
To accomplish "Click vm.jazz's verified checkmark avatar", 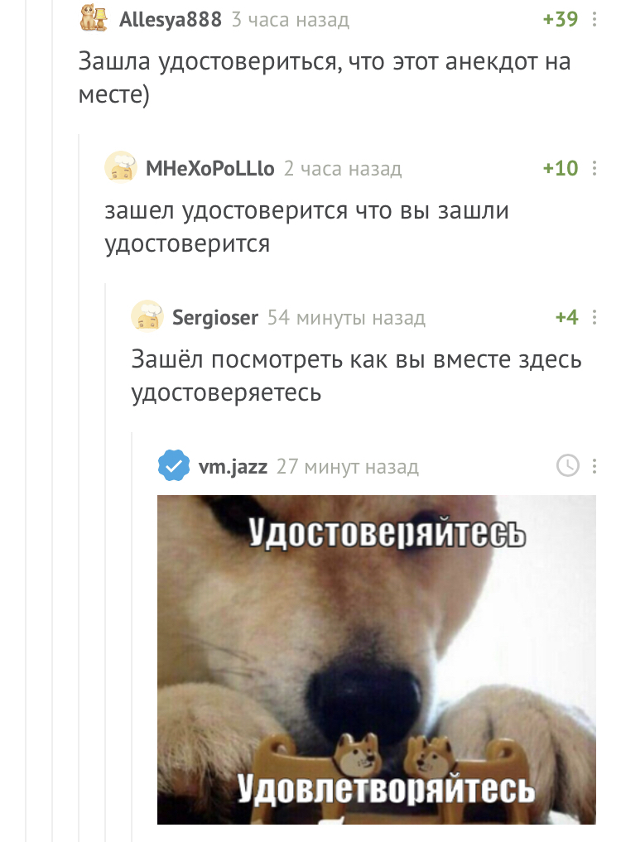I will coord(174,465).
